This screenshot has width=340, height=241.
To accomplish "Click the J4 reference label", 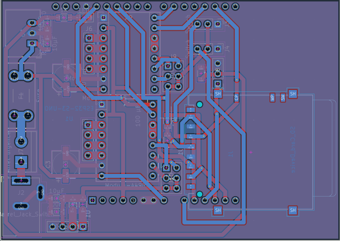I will (x=227, y=49).
